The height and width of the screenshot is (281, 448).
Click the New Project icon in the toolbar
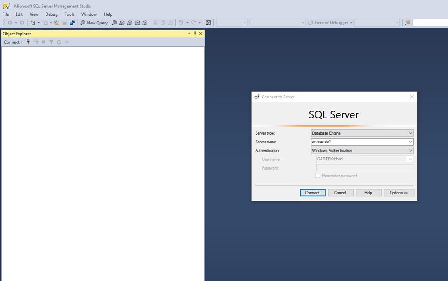[32, 23]
